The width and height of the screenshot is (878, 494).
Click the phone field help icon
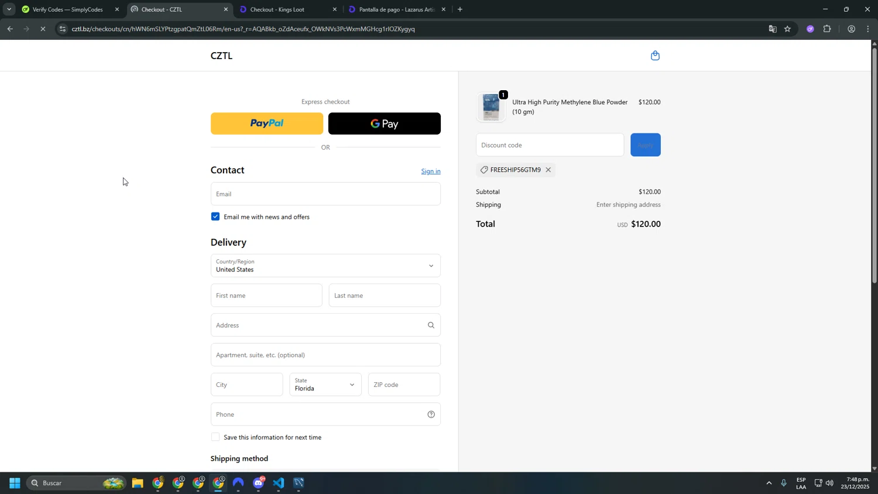point(431,414)
